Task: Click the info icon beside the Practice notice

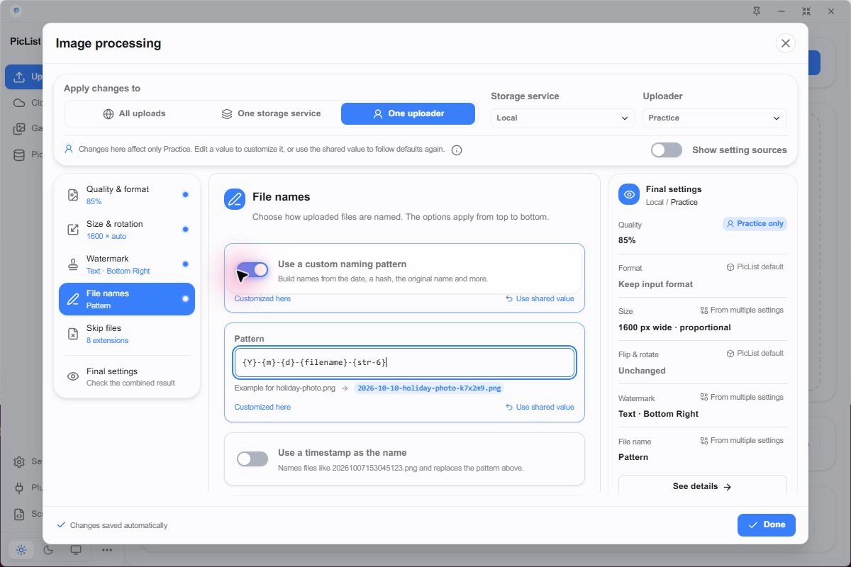Action: [457, 150]
